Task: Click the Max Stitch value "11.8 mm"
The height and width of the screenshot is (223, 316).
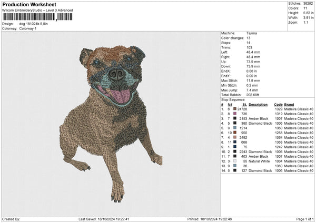Action: 253,80
